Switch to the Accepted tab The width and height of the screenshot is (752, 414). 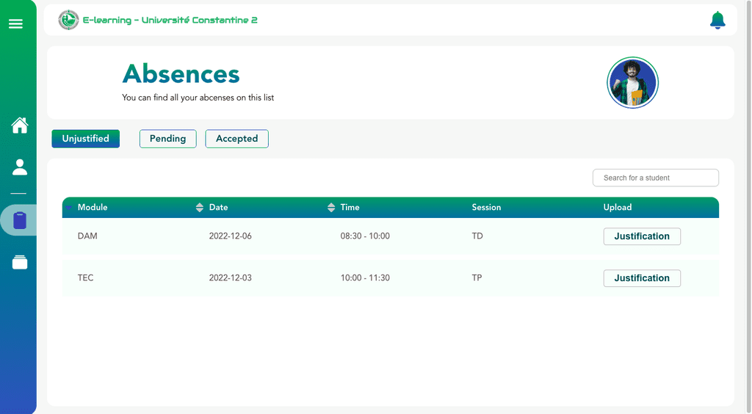[x=237, y=139]
